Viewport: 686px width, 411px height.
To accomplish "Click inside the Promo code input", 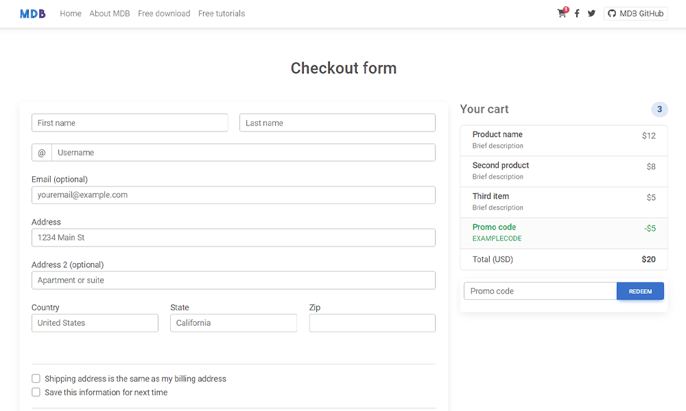I will point(540,290).
